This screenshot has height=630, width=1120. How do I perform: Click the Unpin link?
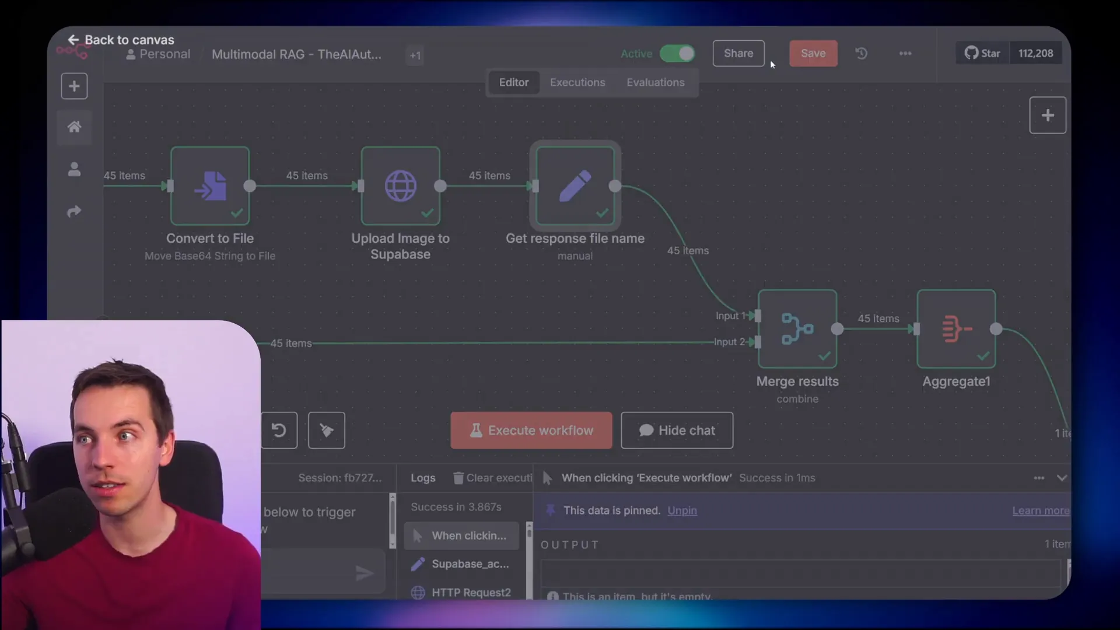[x=682, y=510]
